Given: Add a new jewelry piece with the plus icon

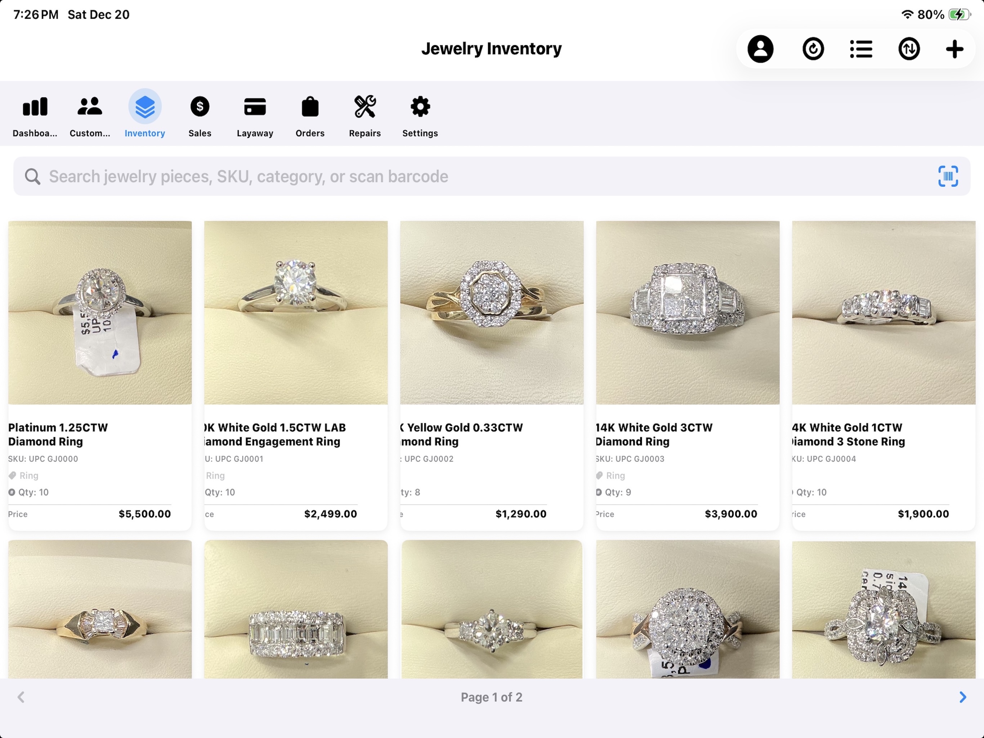Looking at the screenshot, I should (954, 49).
